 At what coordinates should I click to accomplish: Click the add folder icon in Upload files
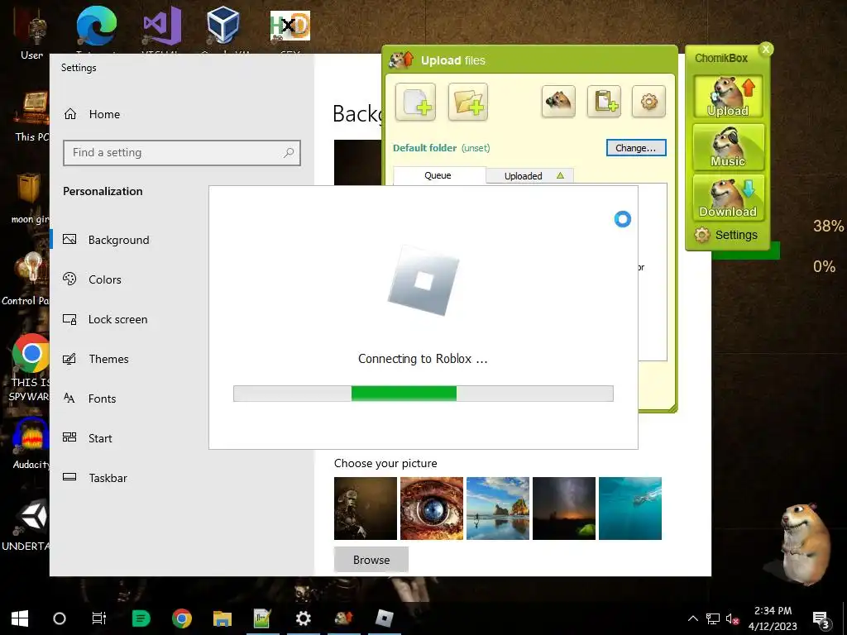tap(468, 102)
